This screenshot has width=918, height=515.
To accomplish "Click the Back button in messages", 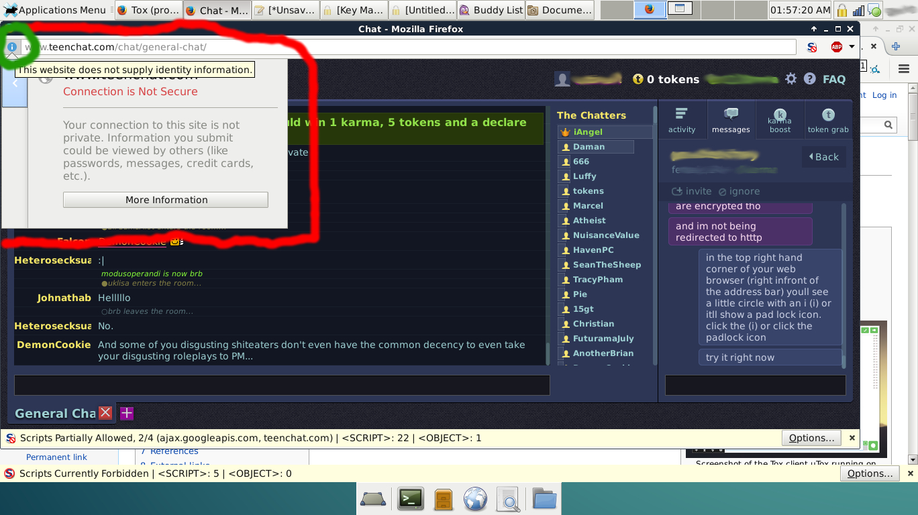I will (x=823, y=157).
